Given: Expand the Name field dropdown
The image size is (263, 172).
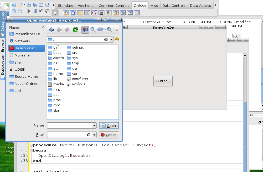Looking at the screenshot, I should (x=94, y=126).
